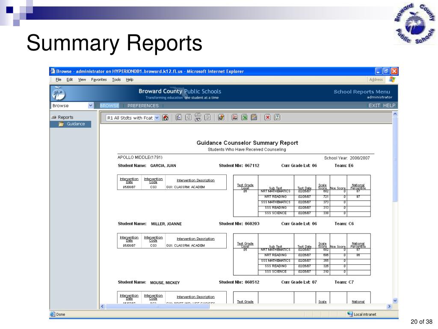
Task: Open the toolbar help question icon
Action: point(277,117)
